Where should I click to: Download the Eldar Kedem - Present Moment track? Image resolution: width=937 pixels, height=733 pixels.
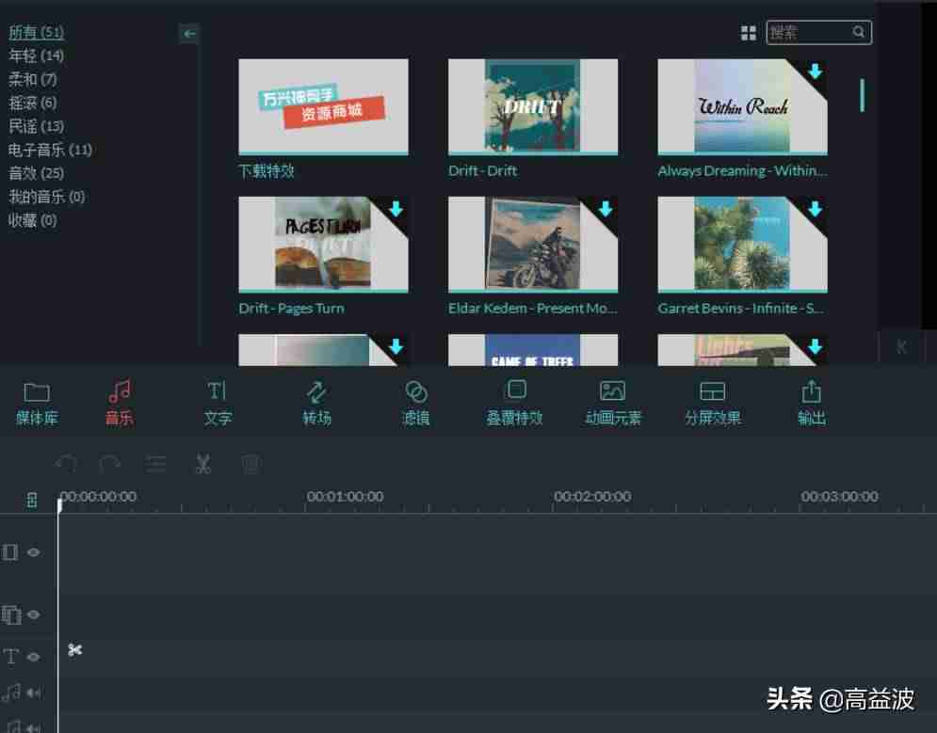coord(606,209)
